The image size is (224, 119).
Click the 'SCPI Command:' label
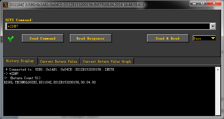(19, 20)
